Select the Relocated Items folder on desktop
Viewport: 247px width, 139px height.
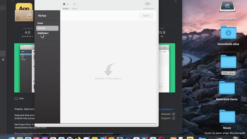point(227,88)
